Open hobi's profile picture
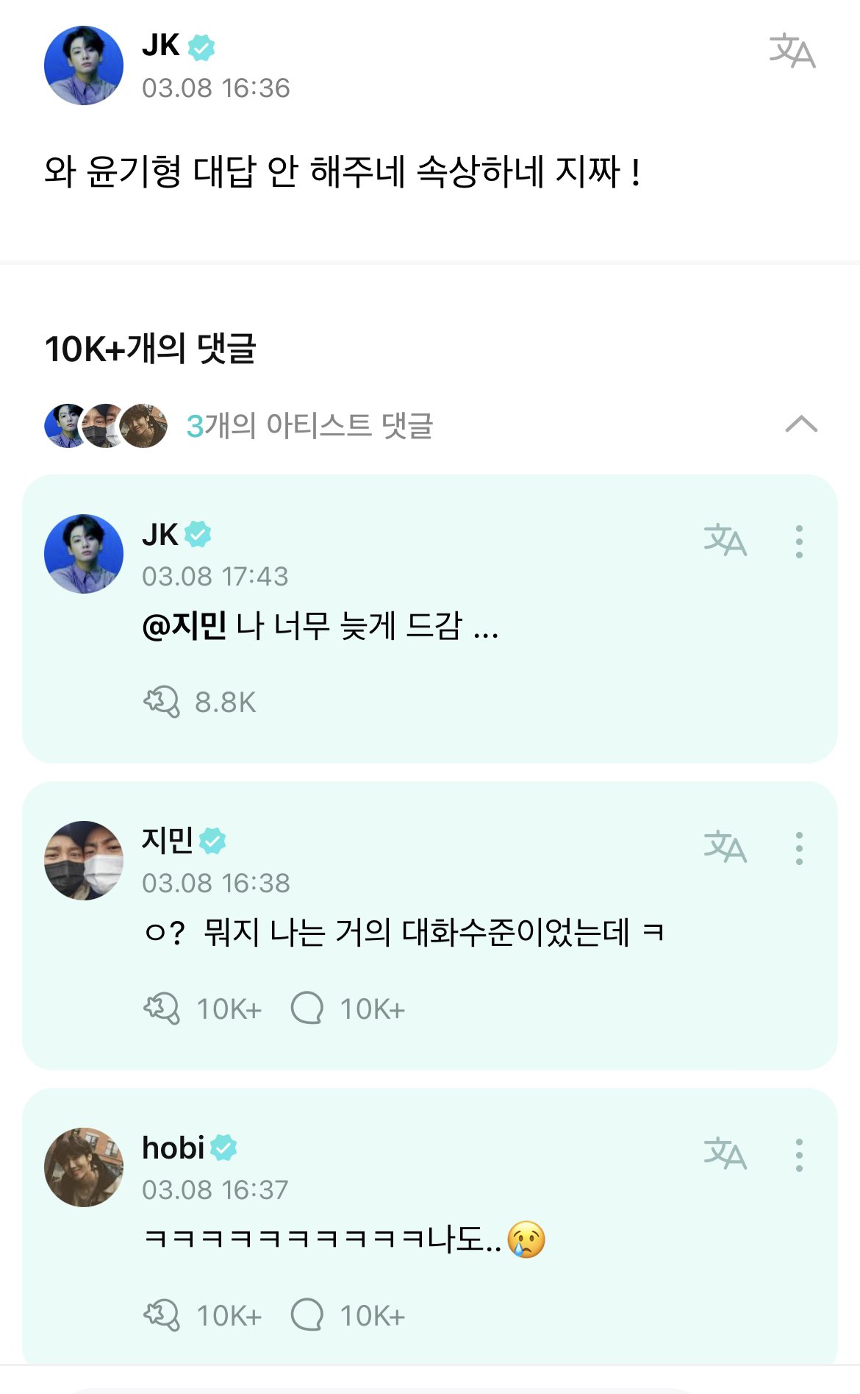 [84, 1167]
